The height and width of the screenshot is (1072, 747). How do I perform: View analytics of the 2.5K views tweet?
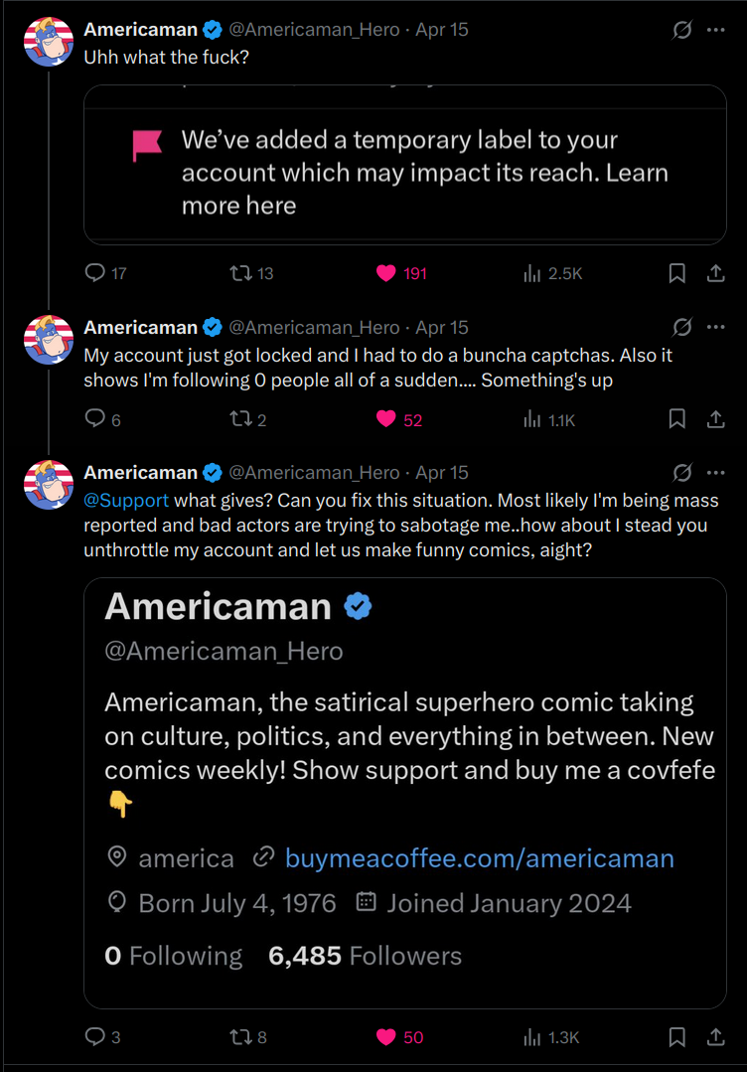click(532, 273)
